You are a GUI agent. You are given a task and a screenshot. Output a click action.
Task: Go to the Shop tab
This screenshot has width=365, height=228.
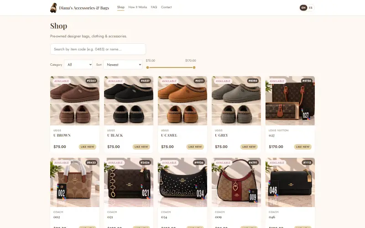[x=121, y=7]
